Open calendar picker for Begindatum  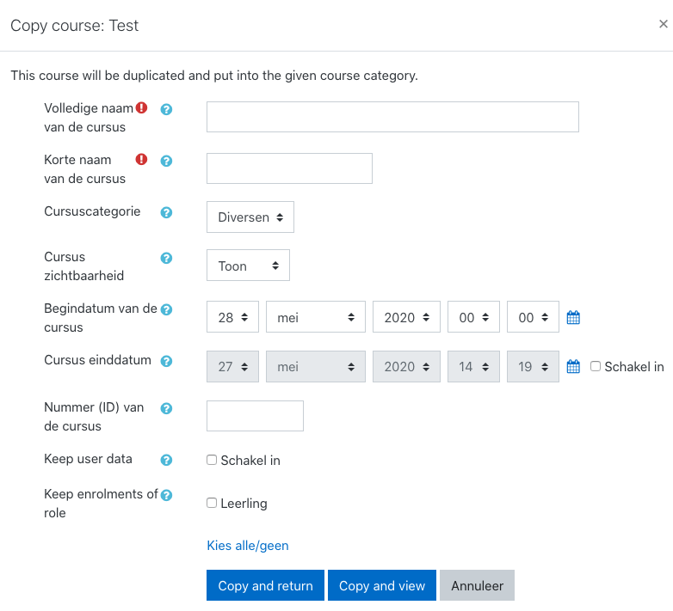(x=573, y=317)
